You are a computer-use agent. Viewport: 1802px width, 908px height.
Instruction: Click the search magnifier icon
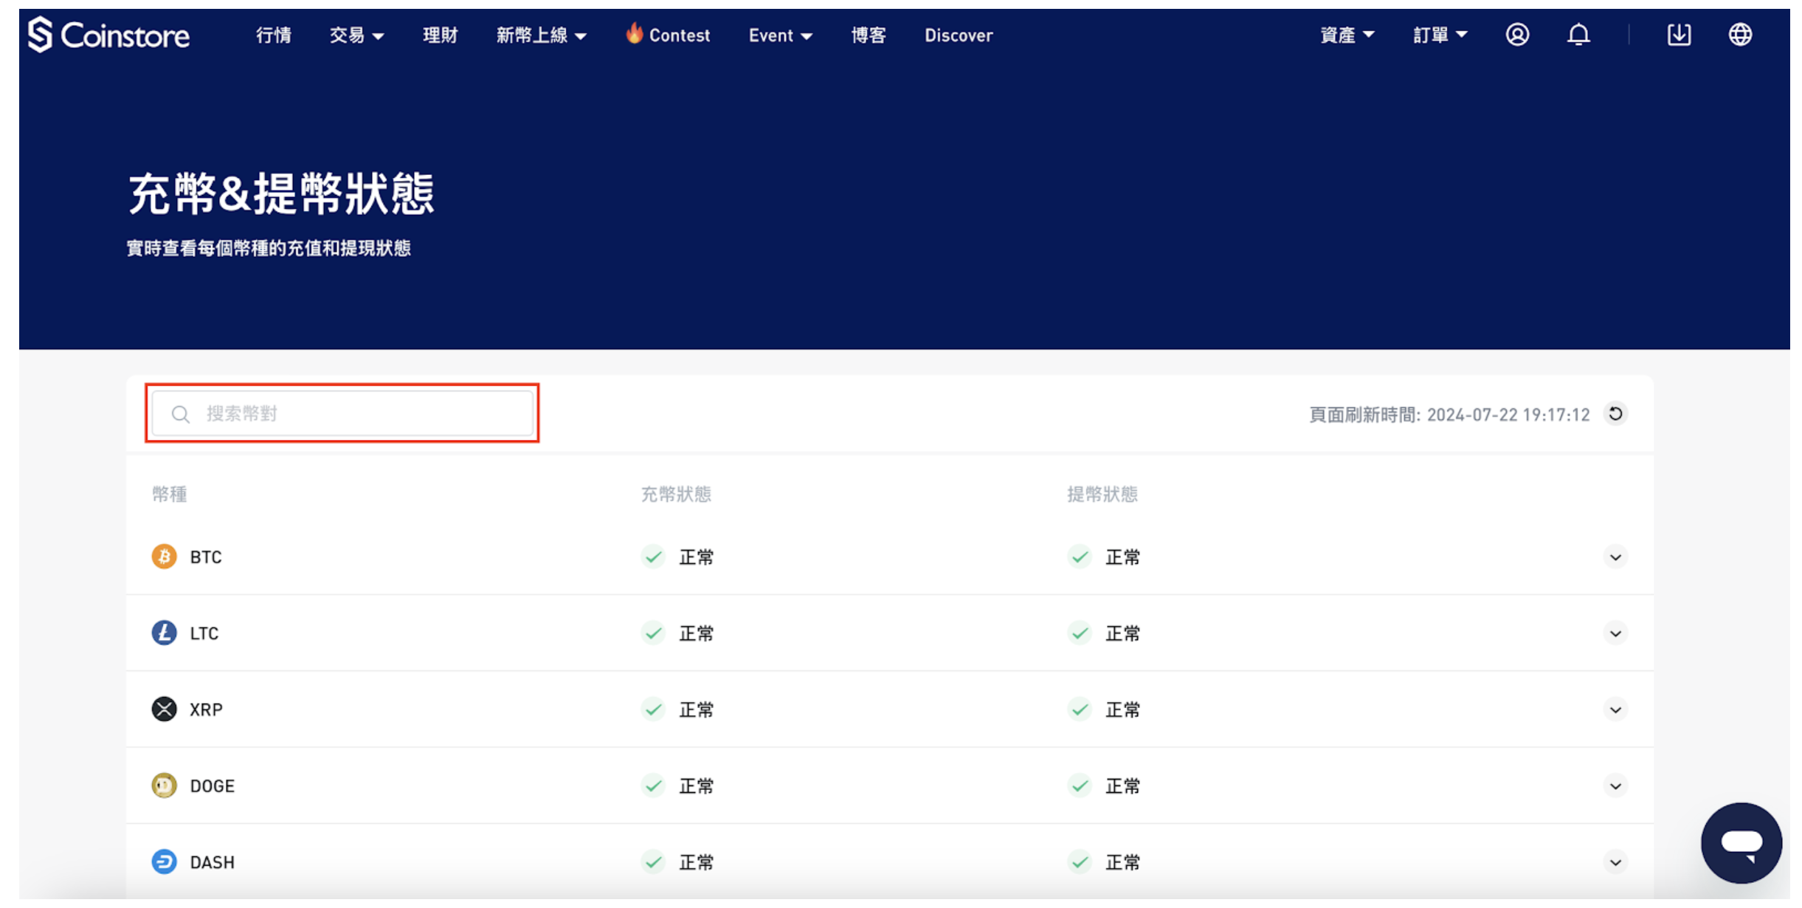pyautogui.click(x=181, y=414)
